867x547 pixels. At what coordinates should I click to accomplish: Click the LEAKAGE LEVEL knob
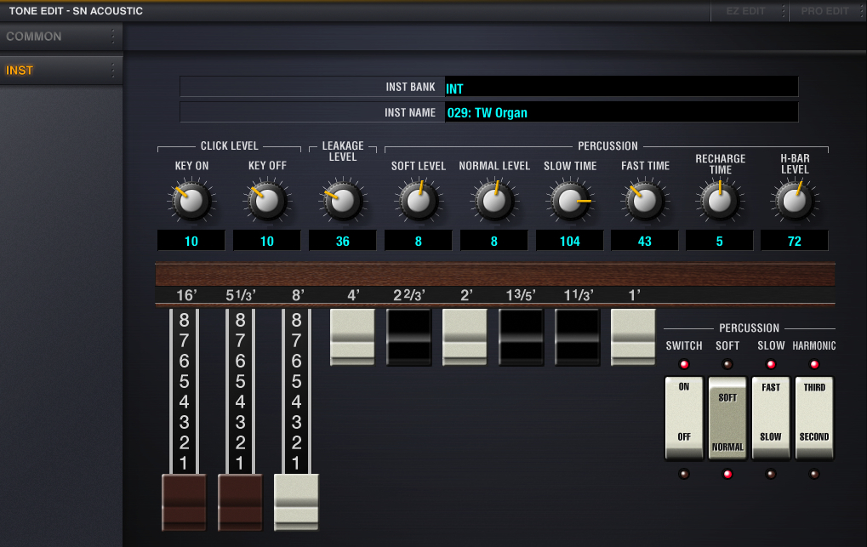click(343, 201)
